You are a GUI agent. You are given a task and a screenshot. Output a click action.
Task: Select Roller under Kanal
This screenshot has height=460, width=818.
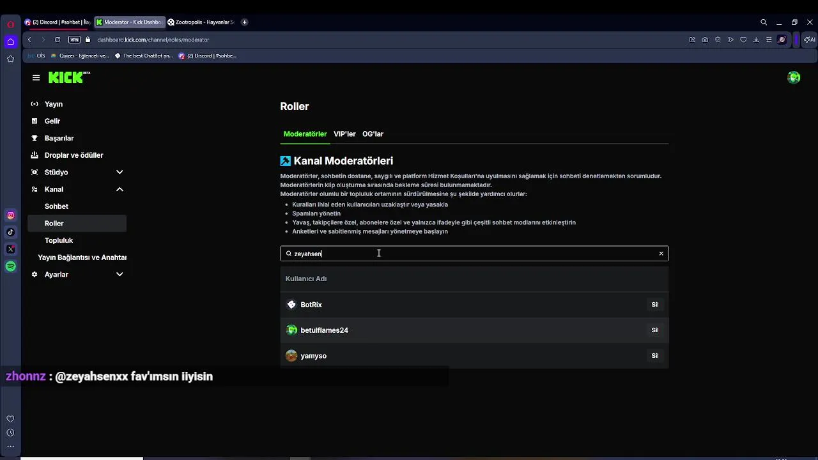click(77, 223)
